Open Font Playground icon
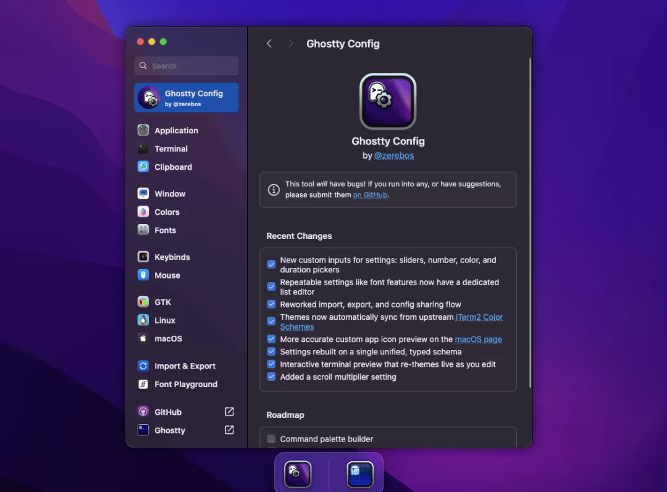The image size is (667, 492). tap(143, 384)
